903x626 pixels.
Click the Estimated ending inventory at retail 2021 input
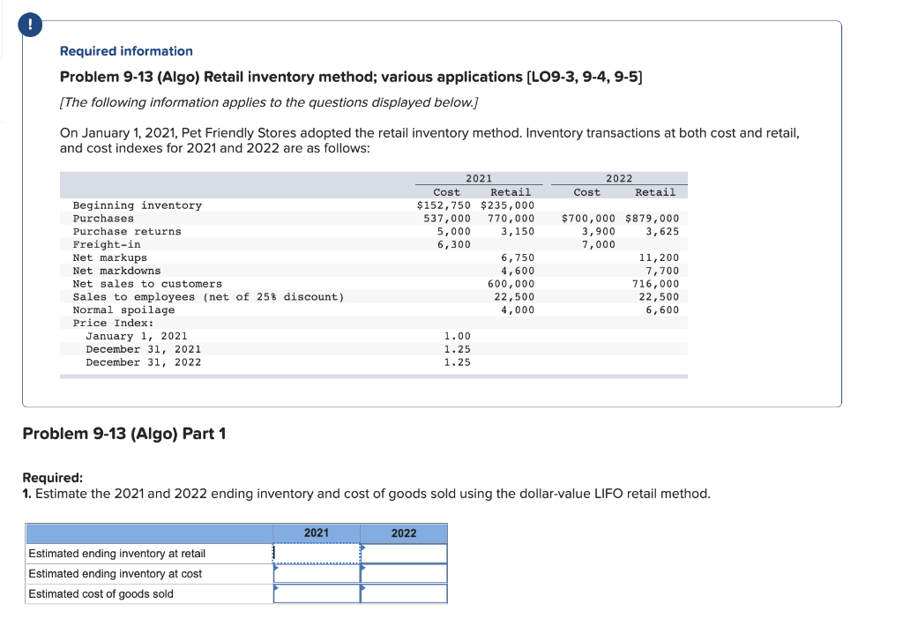[315, 553]
